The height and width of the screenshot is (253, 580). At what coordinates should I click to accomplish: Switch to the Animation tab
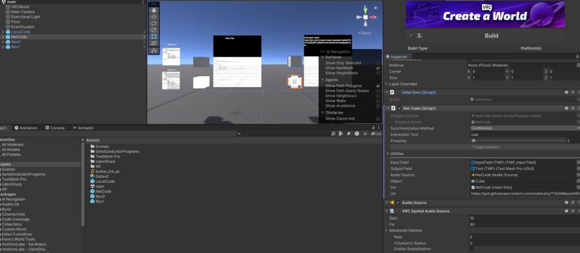coord(26,128)
